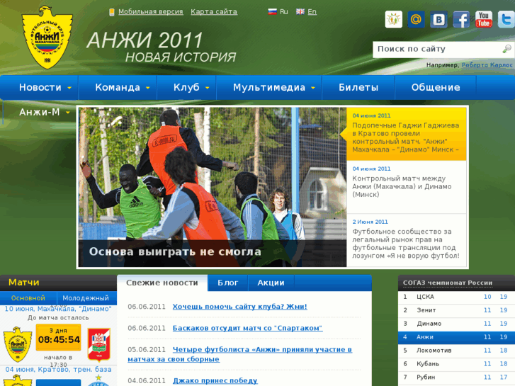Click the Spartak Nalchik crest in the match countdown
This screenshot has height=386, width=515.
point(99,345)
